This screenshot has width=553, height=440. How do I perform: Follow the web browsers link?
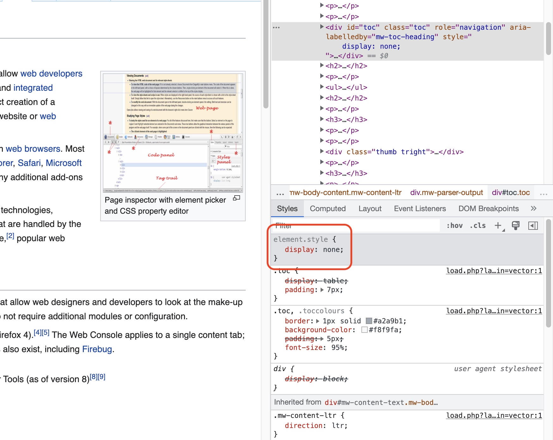pyautogui.click(x=33, y=149)
